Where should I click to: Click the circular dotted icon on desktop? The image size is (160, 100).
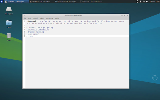point(155,78)
